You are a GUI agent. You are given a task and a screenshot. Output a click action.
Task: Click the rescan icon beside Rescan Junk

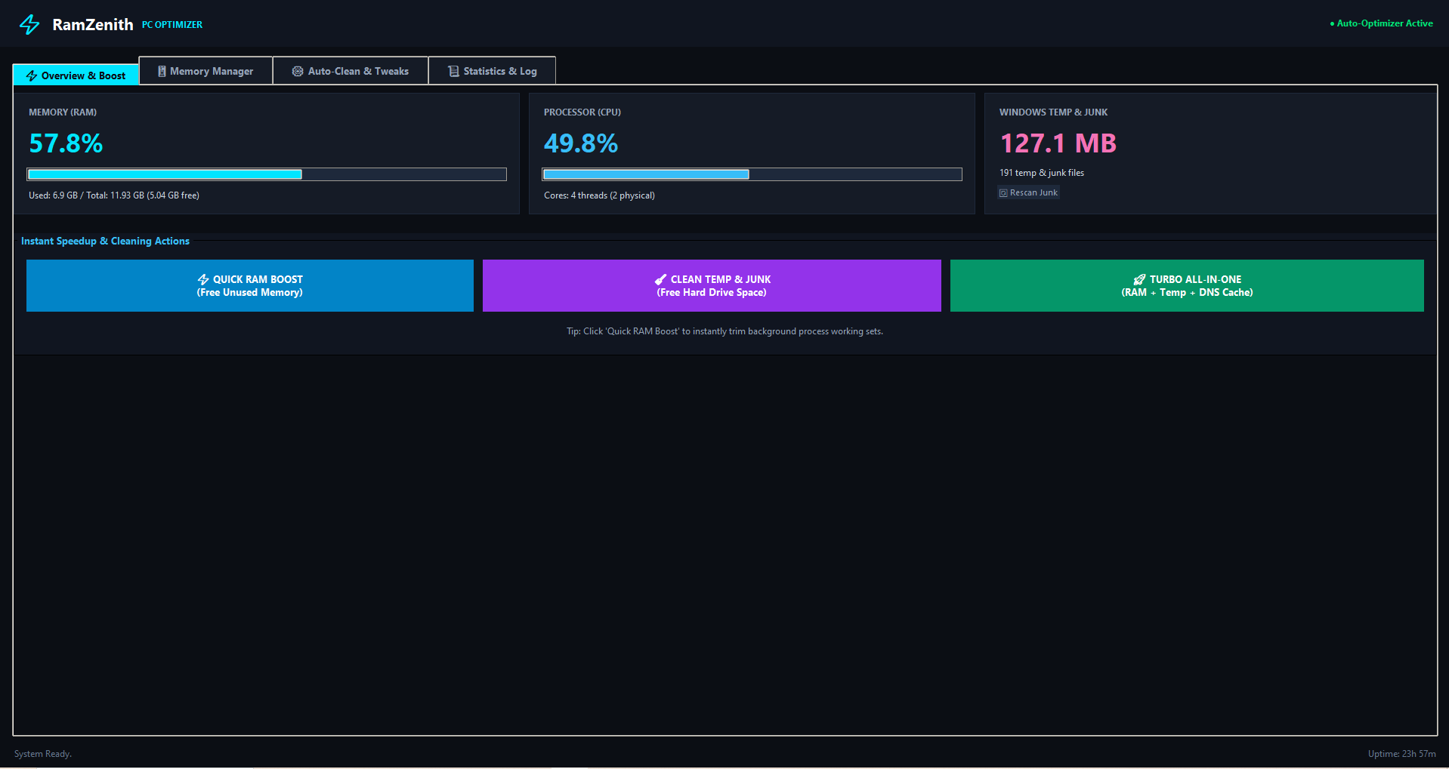tap(1003, 193)
